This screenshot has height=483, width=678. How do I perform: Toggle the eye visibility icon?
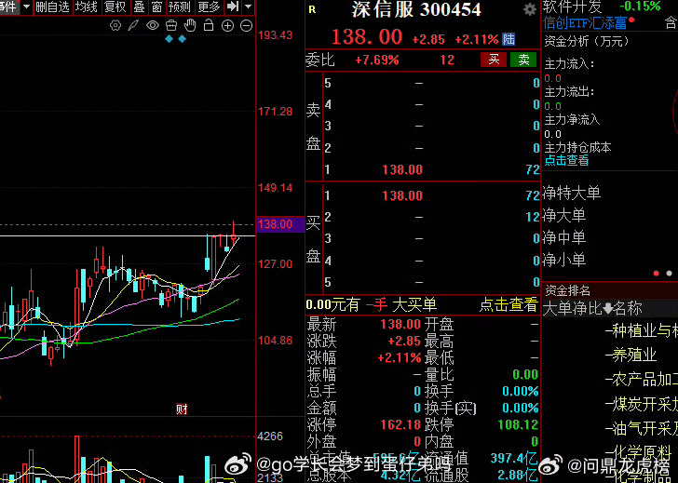click(152, 25)
